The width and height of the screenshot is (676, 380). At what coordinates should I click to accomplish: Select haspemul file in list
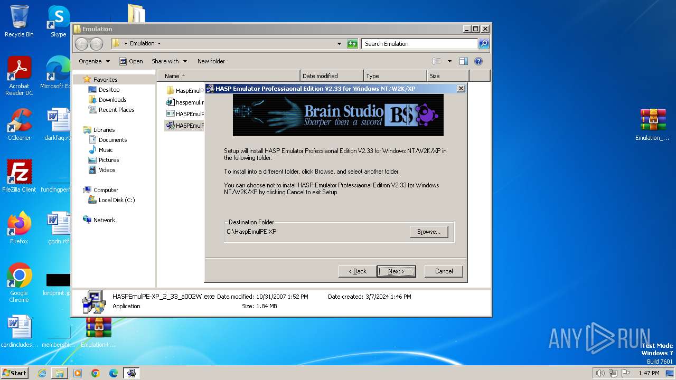185,102
